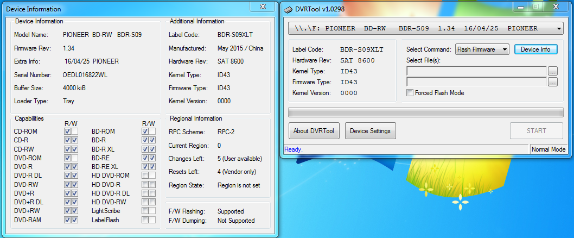This screenshot has width=574, height=238.
Task: Click the Label Code BDR-S09XLT in Device Information
Action: coord(235,35)
